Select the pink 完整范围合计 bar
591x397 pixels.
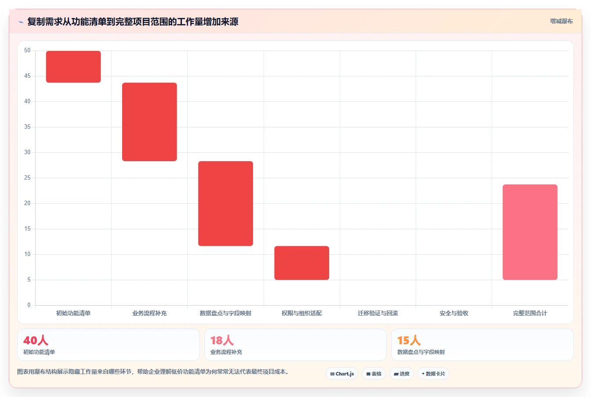click(x=530, y=232)
